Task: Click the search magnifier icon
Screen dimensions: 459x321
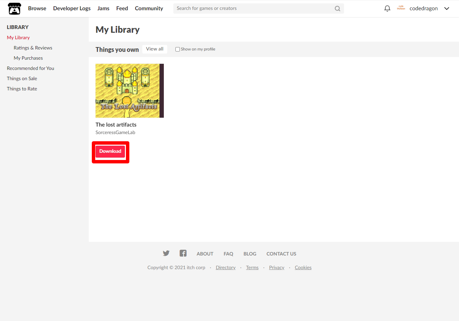Action: pos(338,9)
